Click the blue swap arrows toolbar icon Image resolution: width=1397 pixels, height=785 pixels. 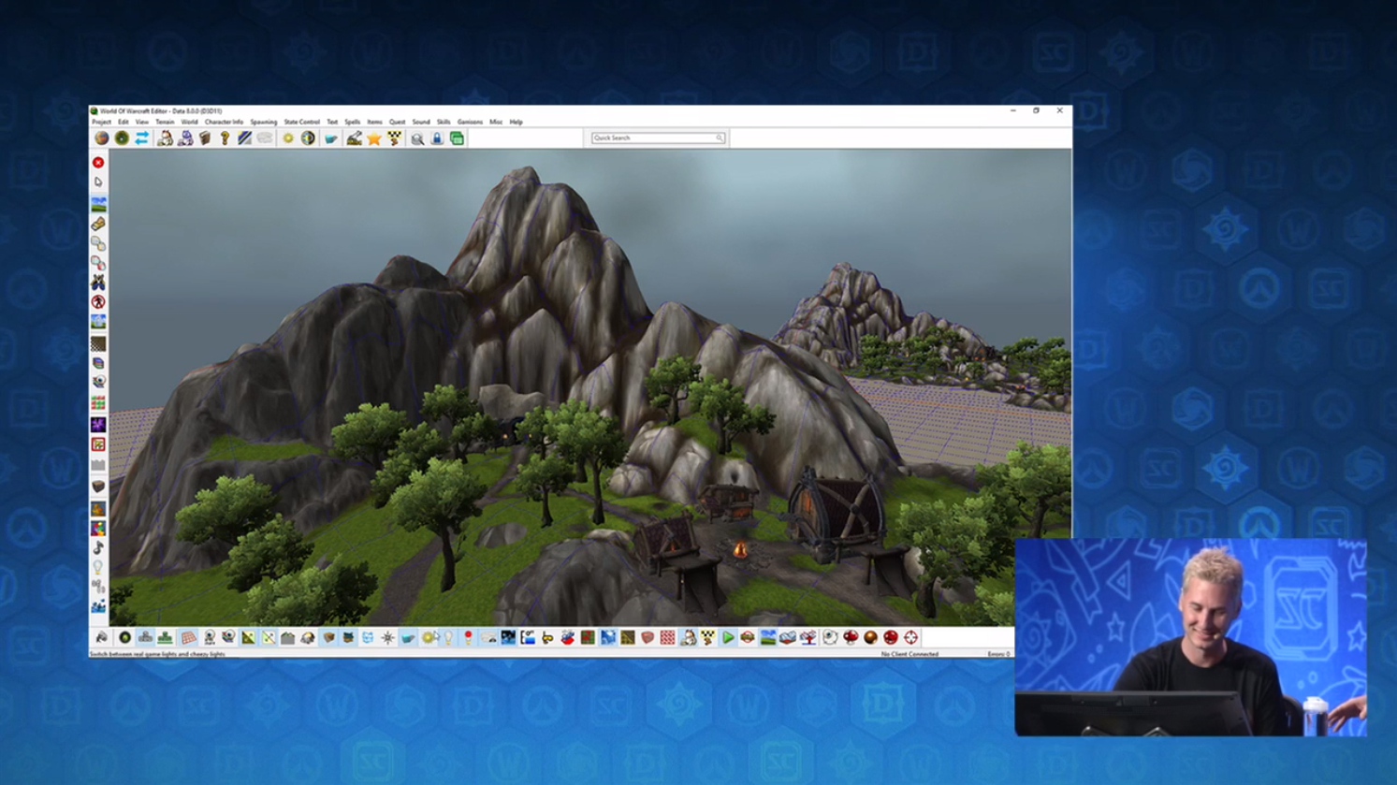141,138
